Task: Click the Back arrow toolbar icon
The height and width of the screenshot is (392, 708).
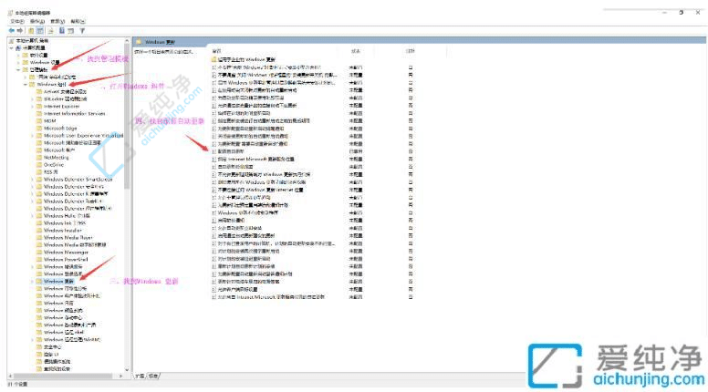Action: [x=11, y=31]
